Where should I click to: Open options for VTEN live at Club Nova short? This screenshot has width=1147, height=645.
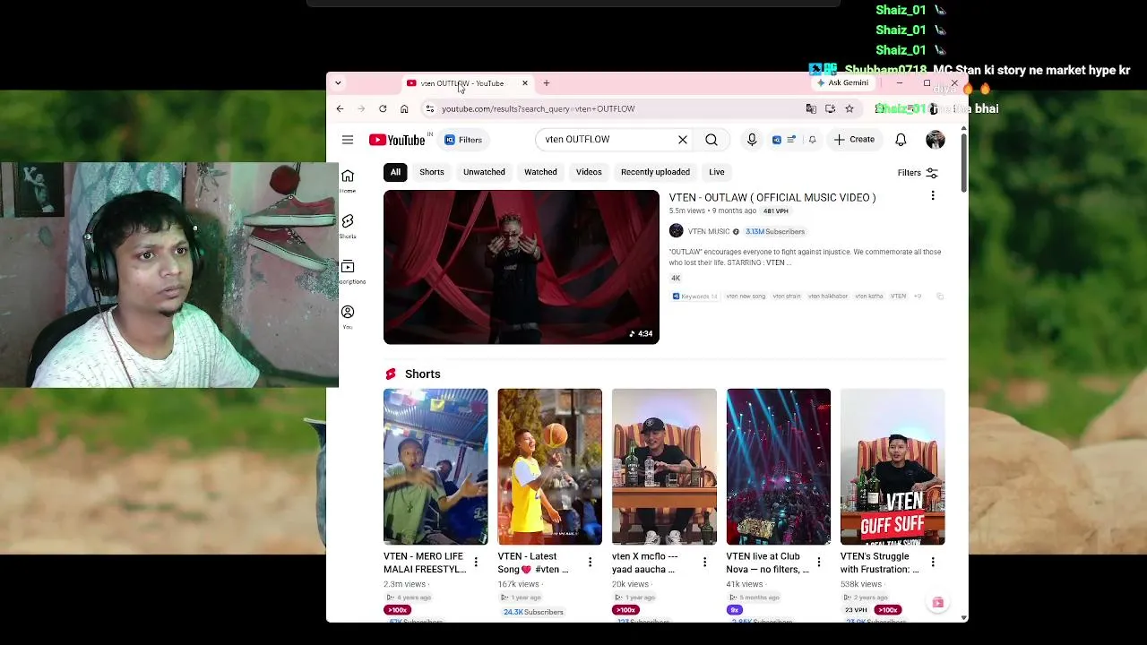pos(818,563)
